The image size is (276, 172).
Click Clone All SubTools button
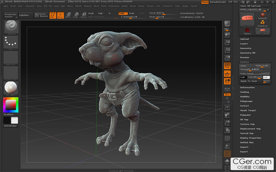click(255, 6)
